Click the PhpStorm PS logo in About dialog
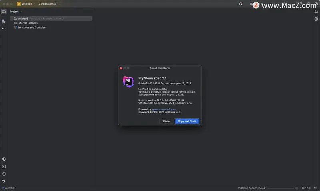The height and width of the screenshot is (191, 320). (128, 82)
